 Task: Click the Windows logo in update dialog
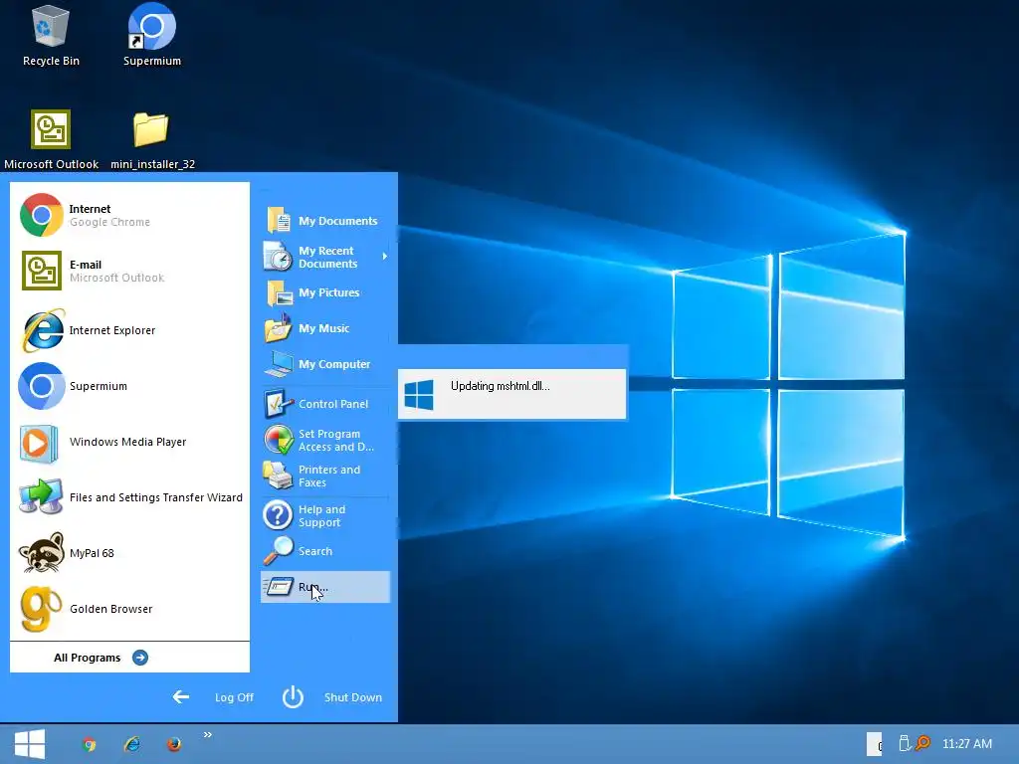[419, 395]
